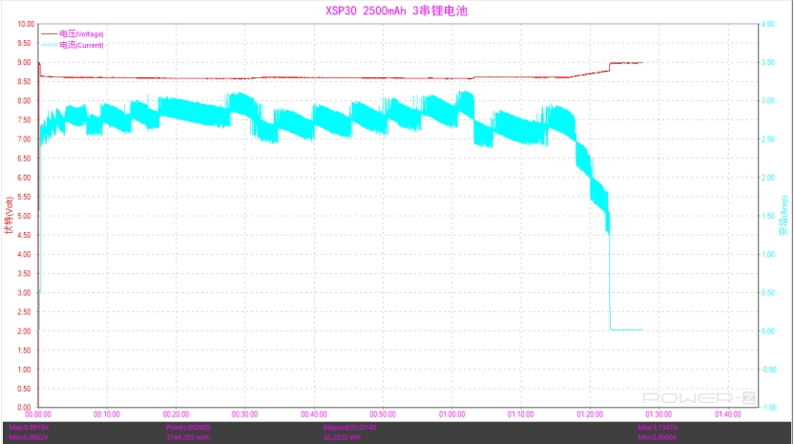
Task: Click the Elapsed:01:27:40 status entry
Action: (x=349, y=428)
